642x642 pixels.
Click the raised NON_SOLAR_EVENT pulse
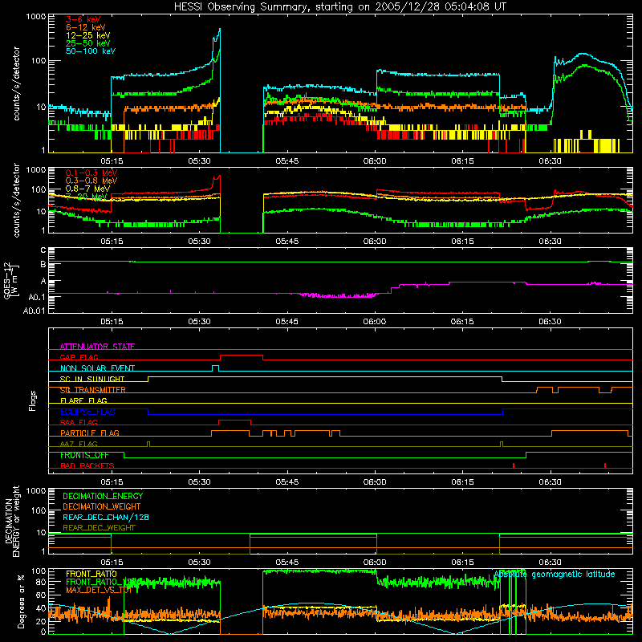point(215,367)
